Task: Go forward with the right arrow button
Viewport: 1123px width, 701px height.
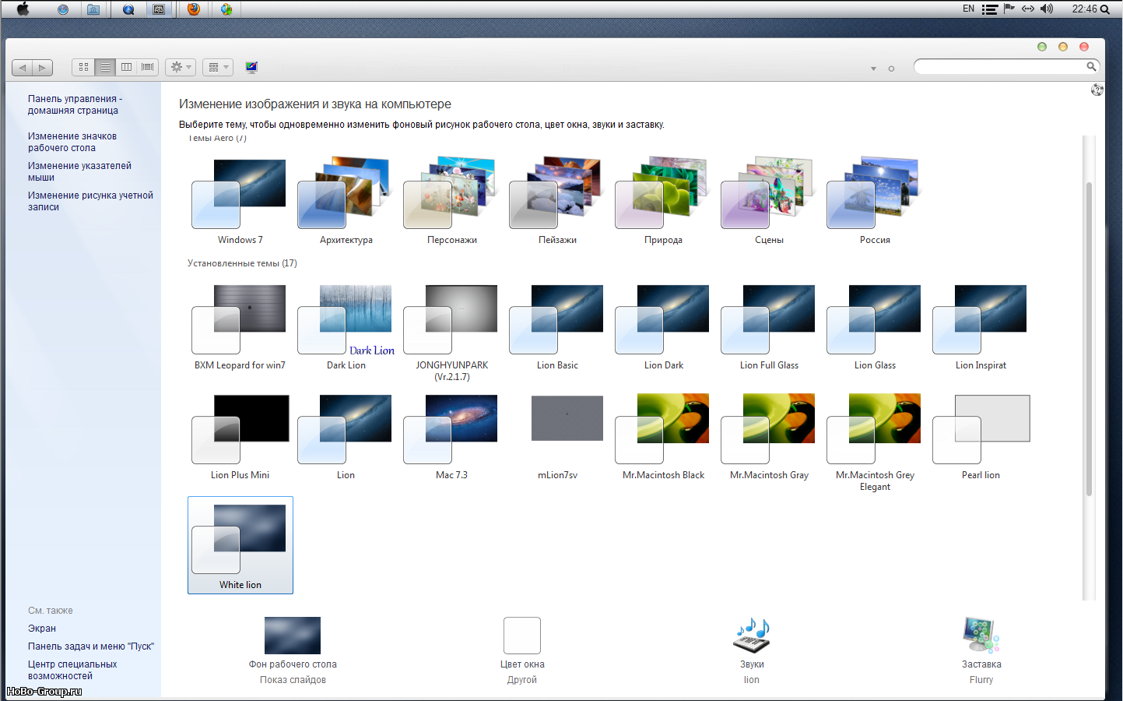Action: pos(43,68)
